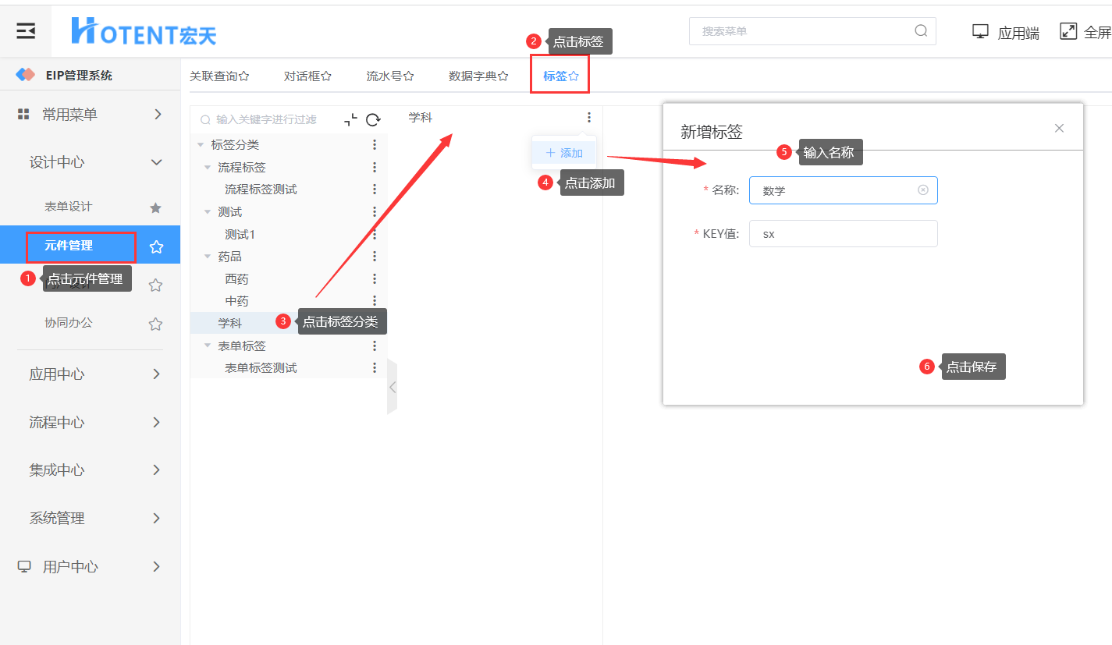
Task: Toggle the favorite star for 协同办公
Action: (155, 324)
